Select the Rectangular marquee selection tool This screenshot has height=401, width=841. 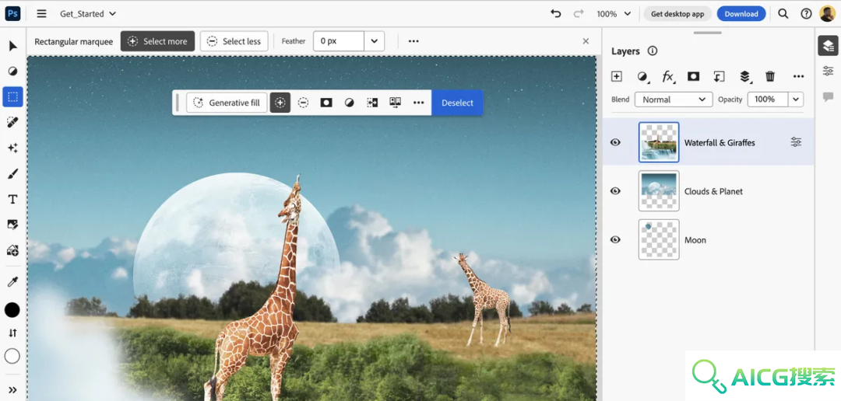(13, 97)
